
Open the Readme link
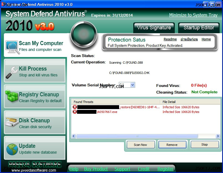tap(170, 39)
